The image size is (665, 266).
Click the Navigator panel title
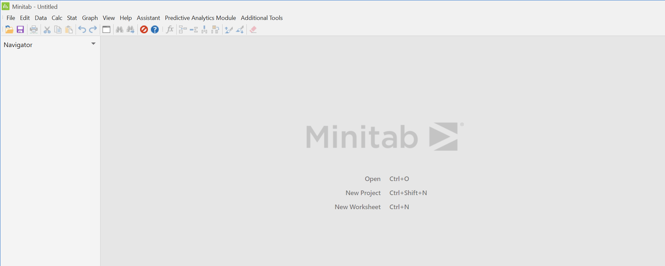pos(18,45)
